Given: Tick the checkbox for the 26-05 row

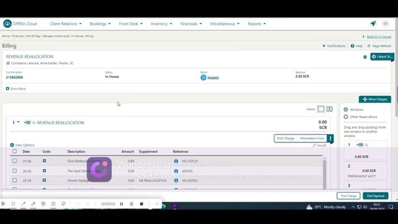Looking at the screenshot, I should click(x=15, y=170).
